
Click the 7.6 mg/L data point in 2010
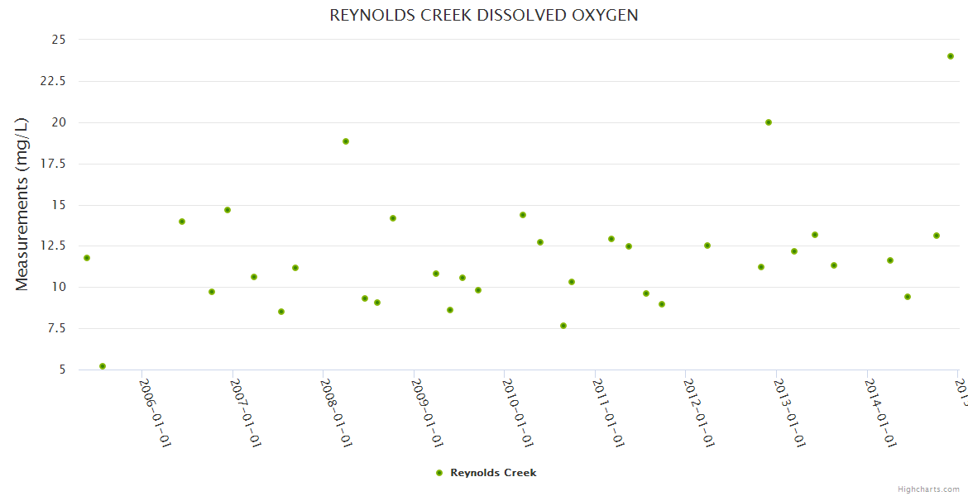point(563,326)
